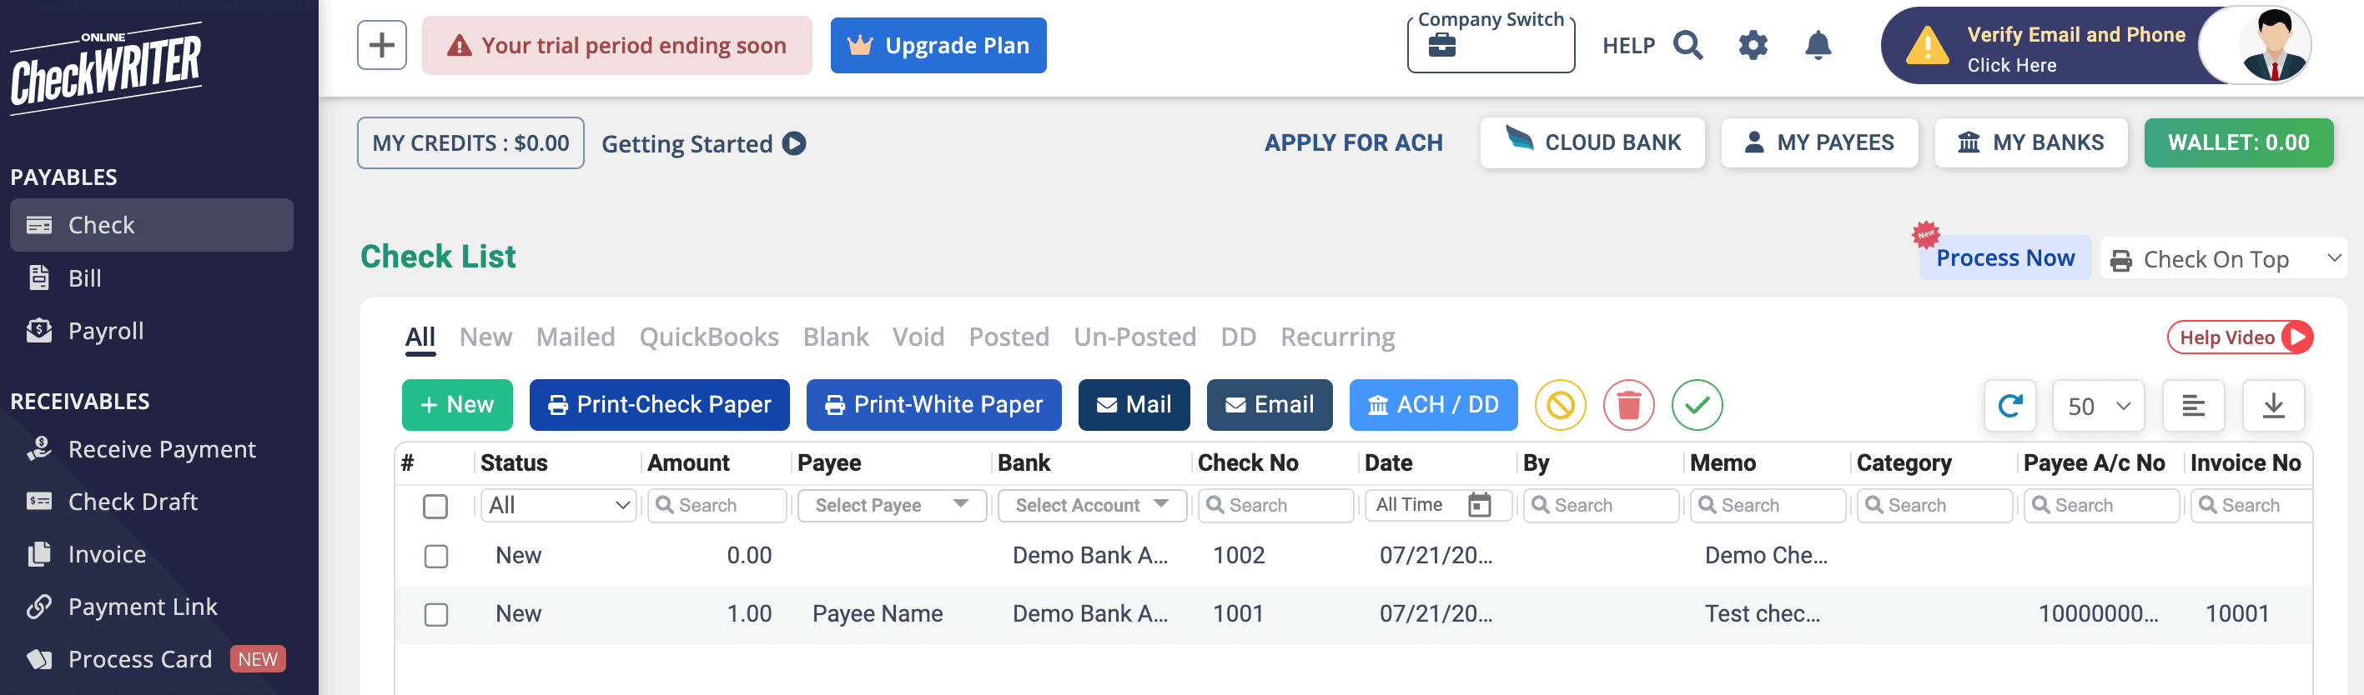The image size is (2364, 695).
Task: Click the Upgrade Plan button
Action: 938,45
